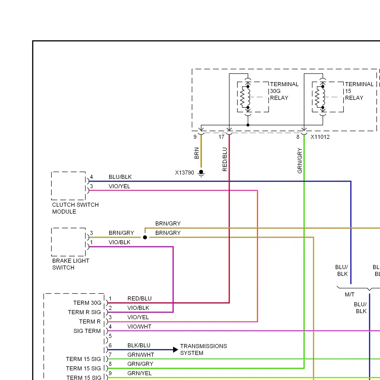This screenshot has width=380, height=380.
Task: Click the BLU/BLK label below M/T
Action: click(x=360, y=308)
